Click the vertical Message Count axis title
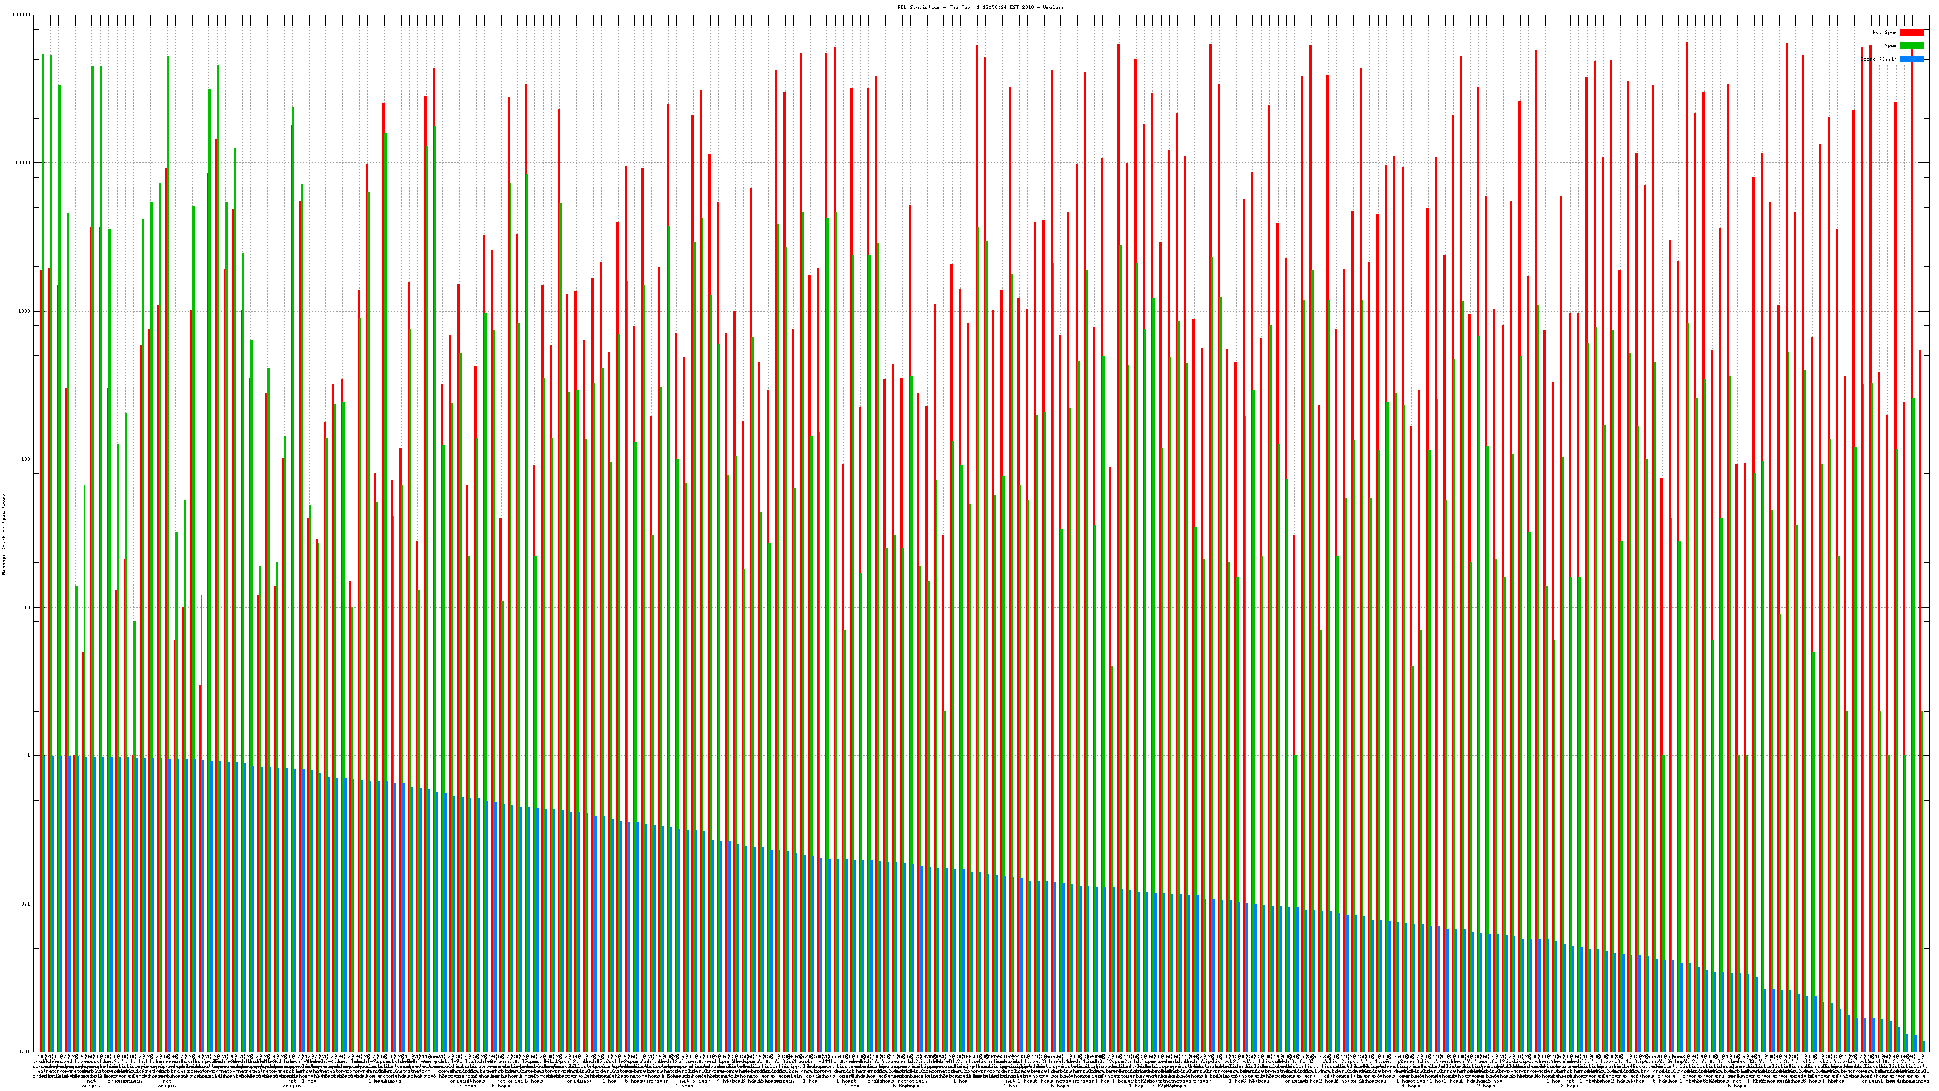Image resolution: width=1939 pixels, height=1091 pixels. click(x=4, y=534)
